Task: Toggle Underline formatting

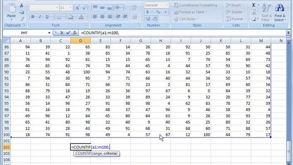Action: click(x=47, y=17)
